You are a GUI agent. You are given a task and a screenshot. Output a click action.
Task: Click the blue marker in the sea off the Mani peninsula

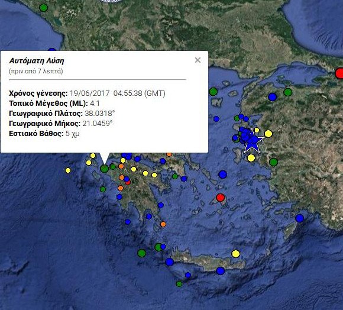pyautogui.click(x=149, y=217)
